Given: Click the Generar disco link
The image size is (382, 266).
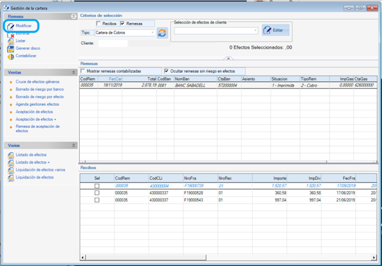Looking at the screenshot, I should [28, 48].
